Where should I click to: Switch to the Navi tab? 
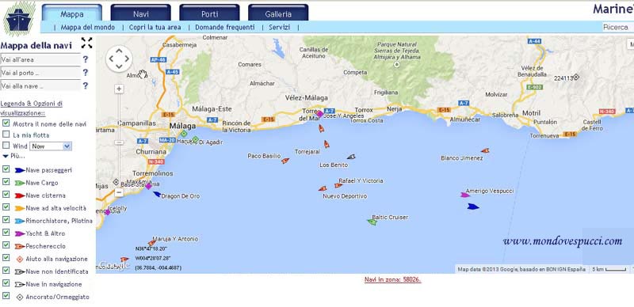(x=141, y=13)
